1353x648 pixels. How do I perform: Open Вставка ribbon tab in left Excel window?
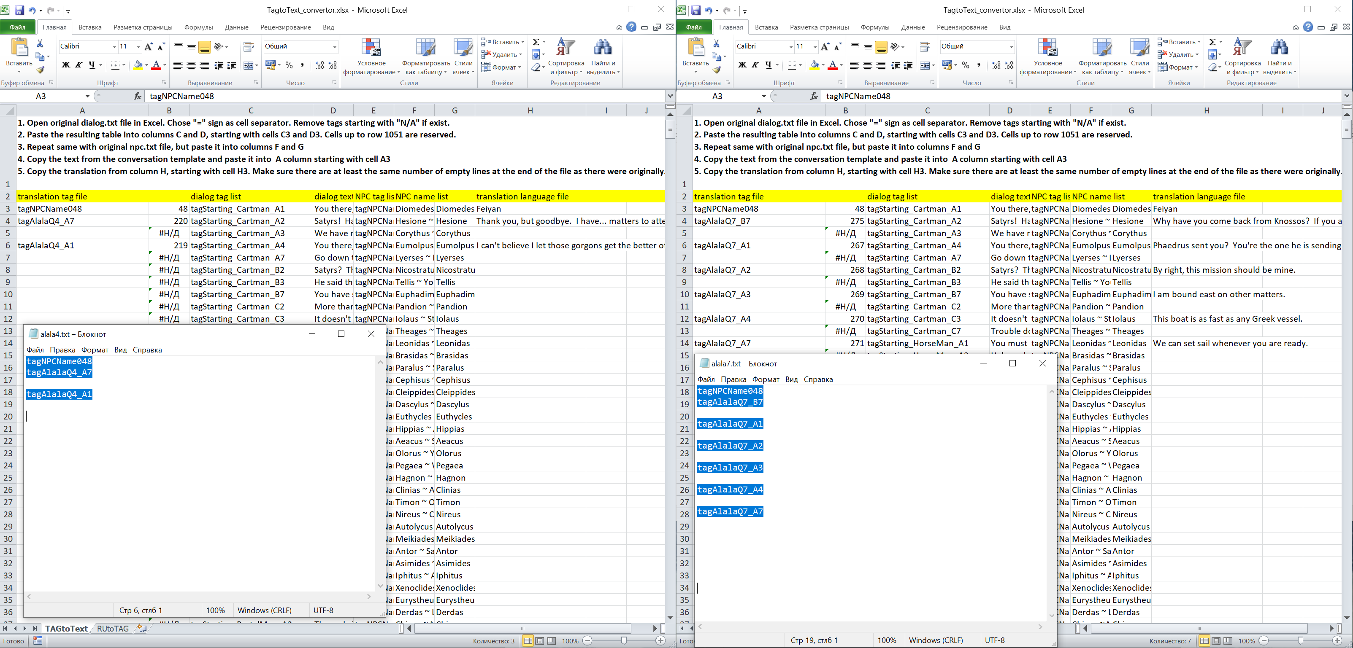coord(90,27)
